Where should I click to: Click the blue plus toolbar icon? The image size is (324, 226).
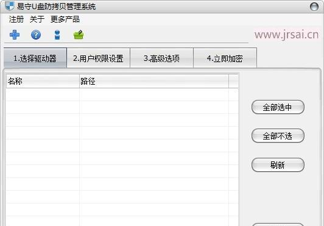click(15, 35)
